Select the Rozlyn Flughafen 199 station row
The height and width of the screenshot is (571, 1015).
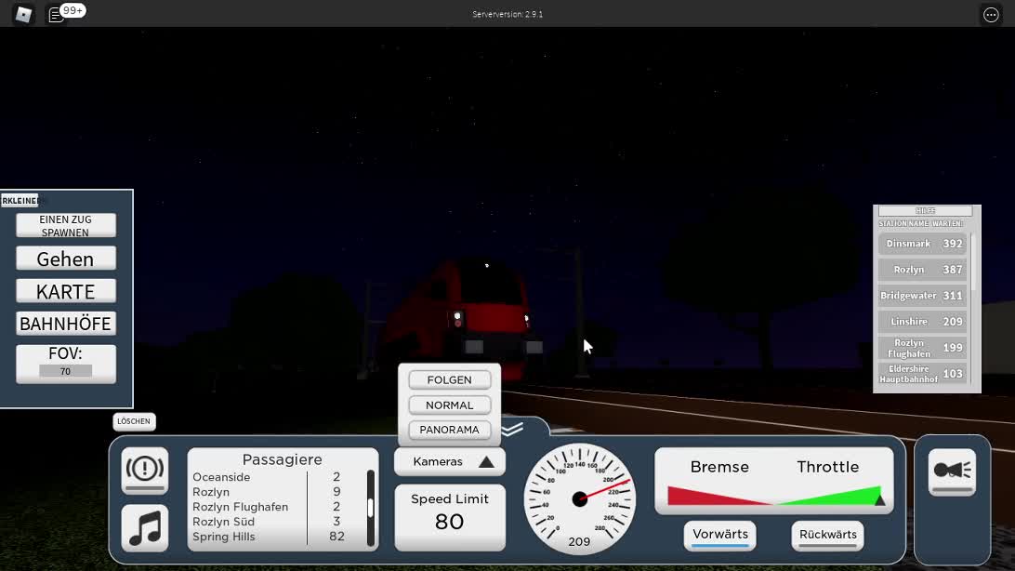click(x=922, y=348)
